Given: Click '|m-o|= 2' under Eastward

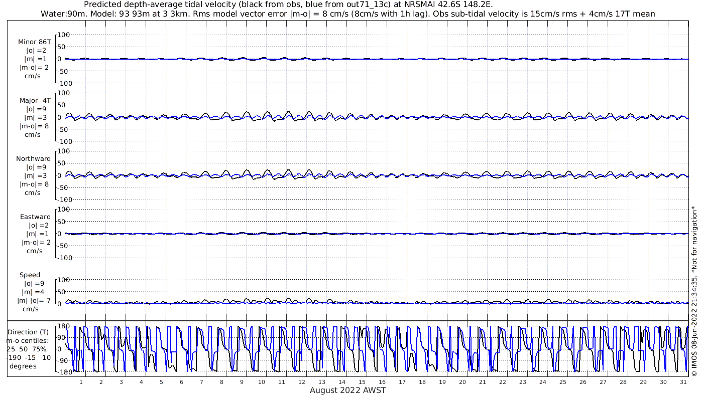Looking at the screenshot, I should click(35, 242).
